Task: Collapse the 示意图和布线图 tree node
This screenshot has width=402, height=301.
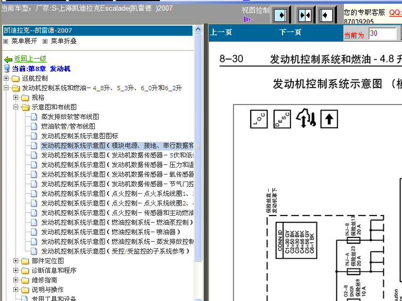Action: click(x=15, y=107)
